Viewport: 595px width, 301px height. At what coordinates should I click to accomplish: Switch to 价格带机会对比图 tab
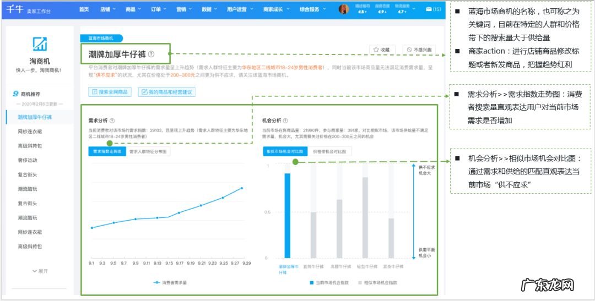(x=329, y=151)
